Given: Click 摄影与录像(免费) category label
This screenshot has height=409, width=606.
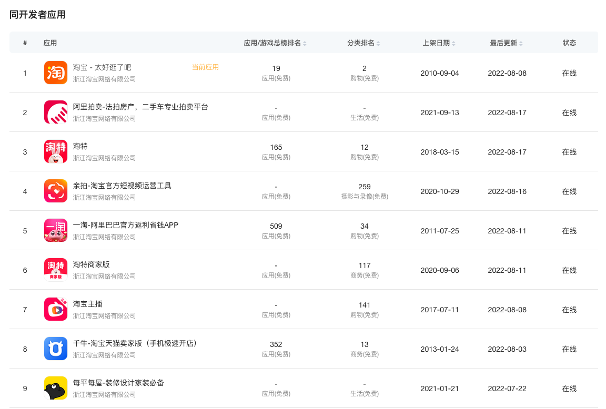Looking at the screenshot, I should [365, 197].
